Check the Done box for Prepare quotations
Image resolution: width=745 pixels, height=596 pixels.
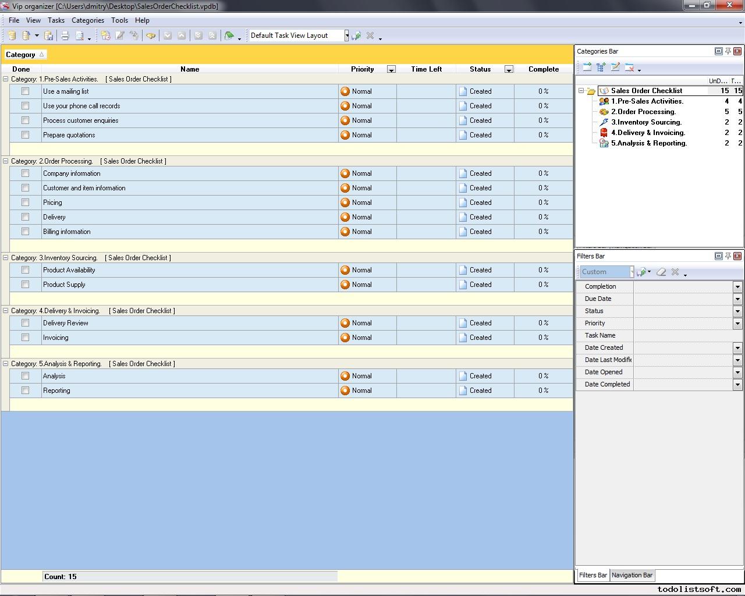tap(25, 135)
